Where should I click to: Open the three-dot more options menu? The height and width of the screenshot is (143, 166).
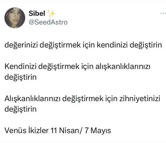(163, 13)
